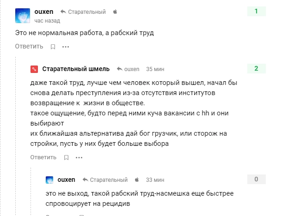
Task: Open the Старательный шмель profile name
Action: coord(76,69)
